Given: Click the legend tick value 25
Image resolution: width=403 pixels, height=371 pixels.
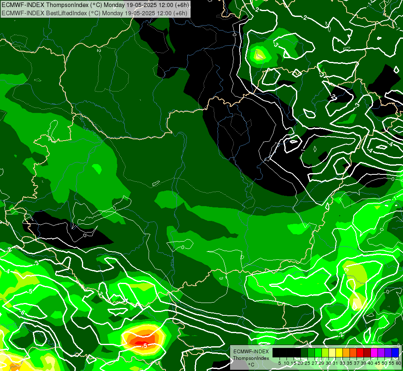Looking at the screenshot, I should pyautogui.click(x=307, y=363).
